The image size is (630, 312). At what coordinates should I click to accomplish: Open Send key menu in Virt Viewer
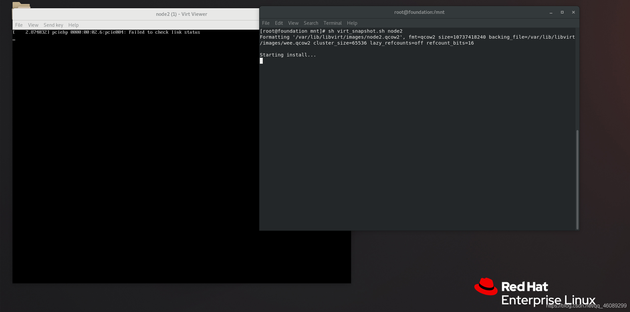click(53, 25)
